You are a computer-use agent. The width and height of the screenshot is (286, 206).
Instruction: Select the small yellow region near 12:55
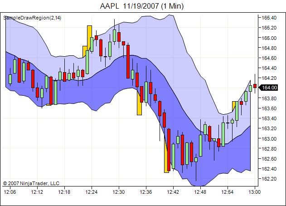234,106
